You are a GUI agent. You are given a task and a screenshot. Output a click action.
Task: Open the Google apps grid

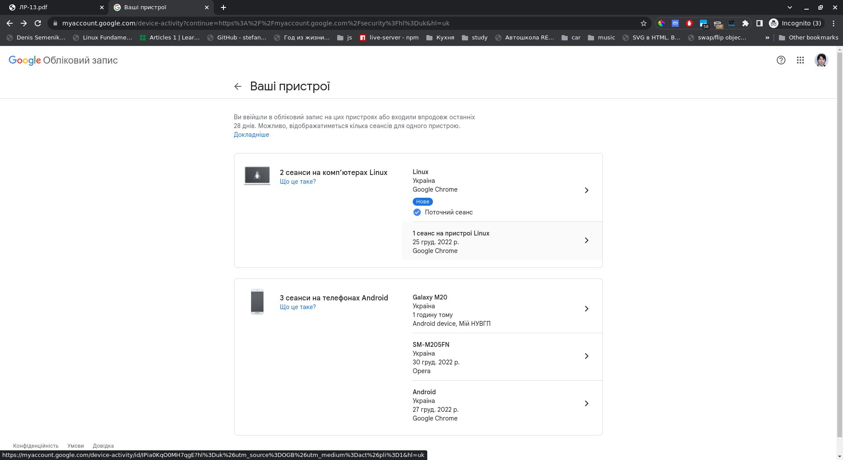point(800,60)
